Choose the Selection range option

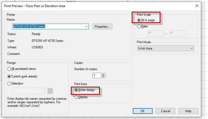click(9, 84)
